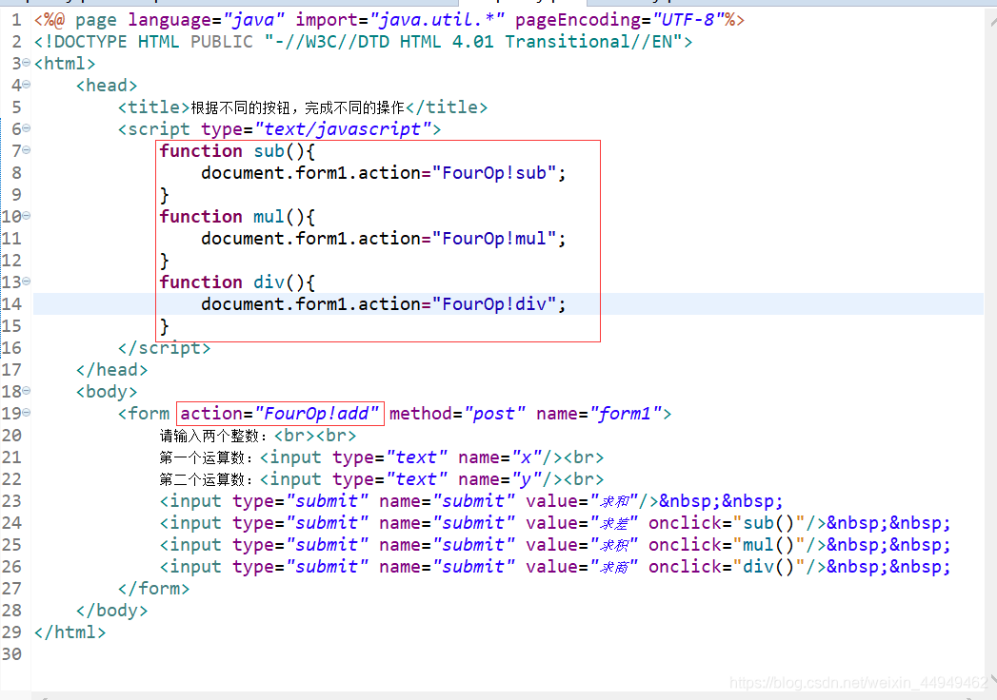Collapse the script block fold on line 6
Viewport: 997px width, 700px height.
[x=26, y=128]
